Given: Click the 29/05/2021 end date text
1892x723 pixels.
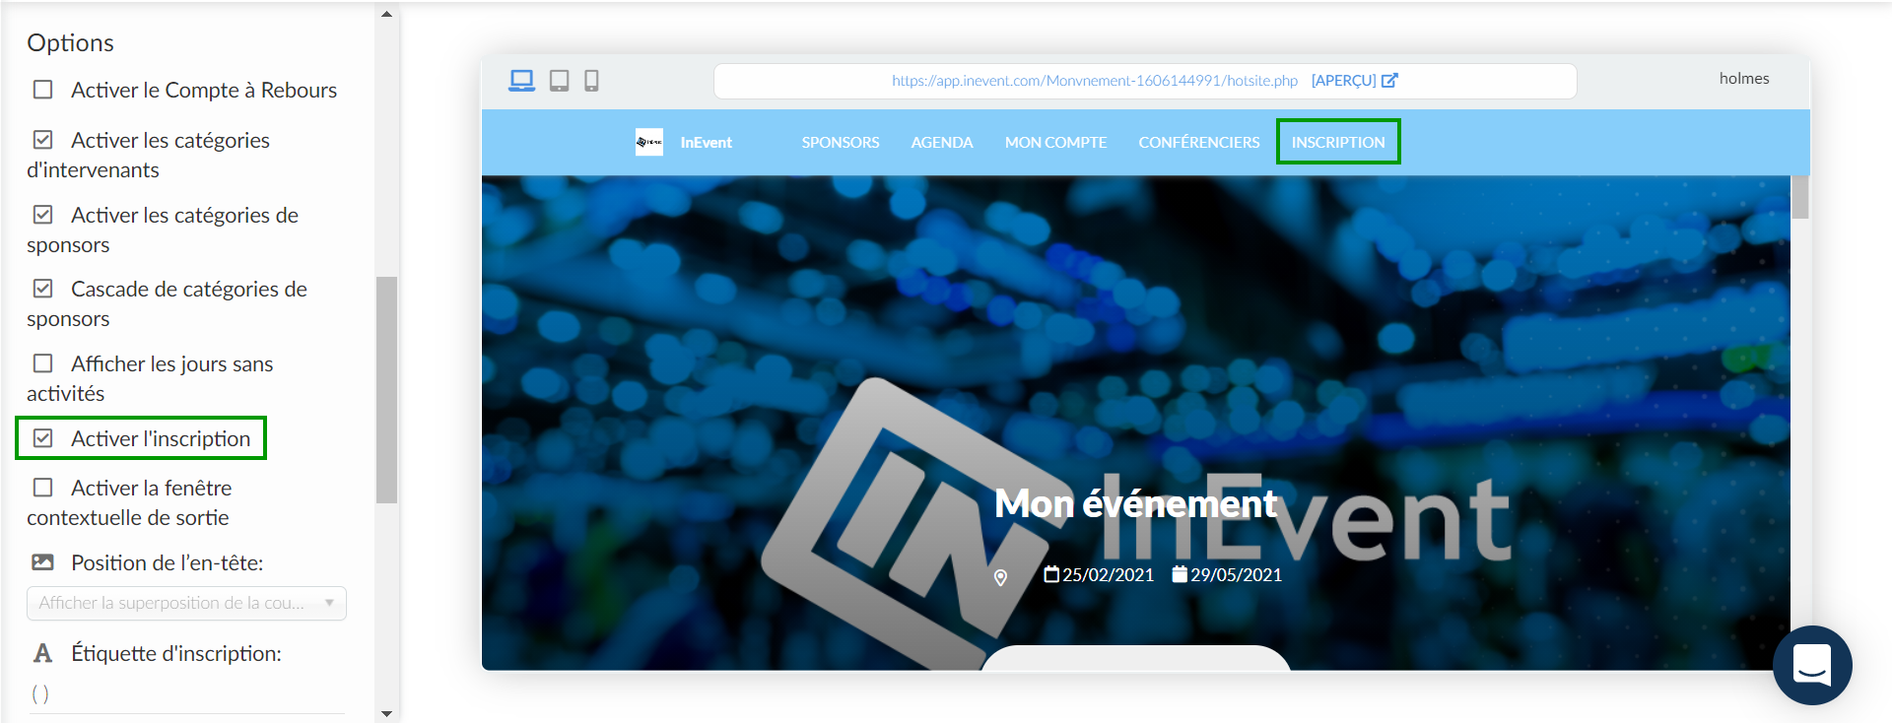Looking at the screenshot, I should click(x=1236, y=574).
